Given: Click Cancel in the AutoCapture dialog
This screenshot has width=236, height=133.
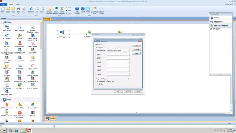Looking at the screenshot, I should (x=128, y=92).
